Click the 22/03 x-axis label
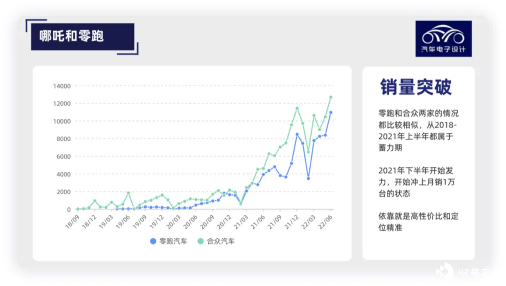 click(x=308, y=222)
